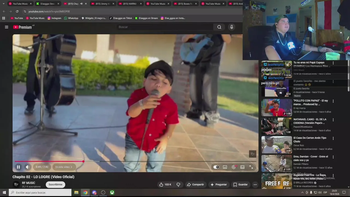The width and height of the screenshot is (350, 197).
Task: Open the Elias_ggsss en Insta bookmark
Action: click(173, 18)
